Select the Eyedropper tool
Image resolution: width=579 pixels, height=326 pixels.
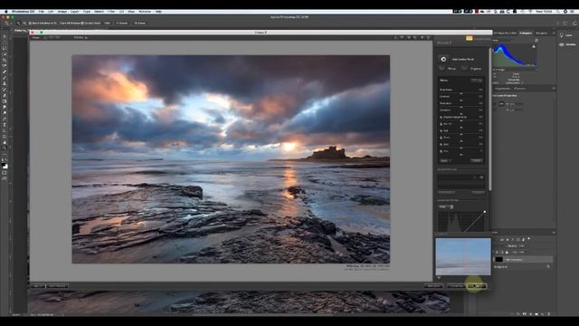[x=5, y=66]
